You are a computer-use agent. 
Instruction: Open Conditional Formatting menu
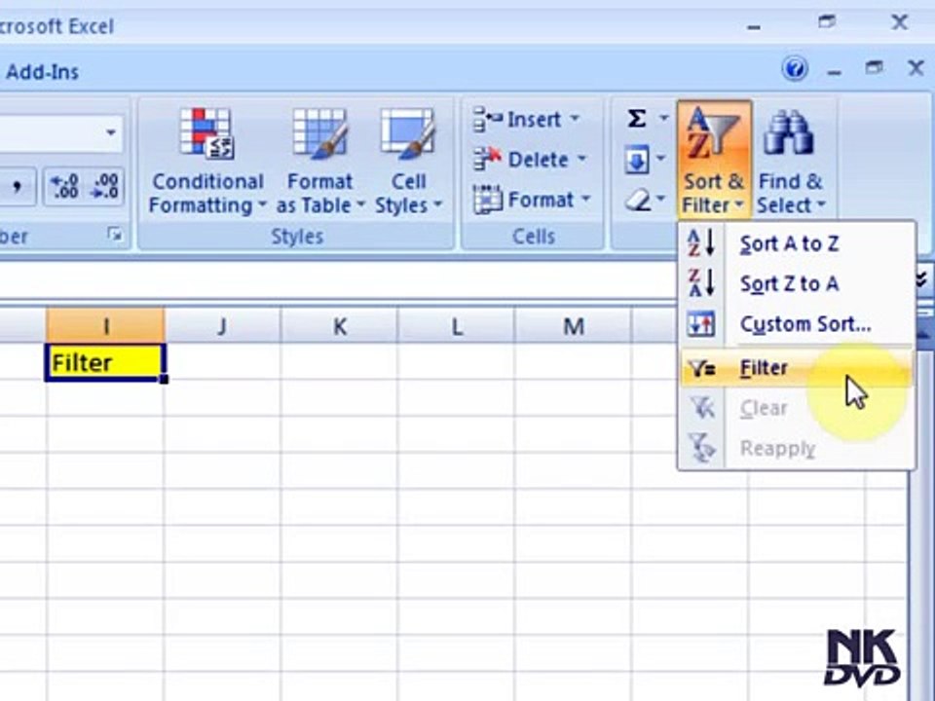(x=206, y=161)
